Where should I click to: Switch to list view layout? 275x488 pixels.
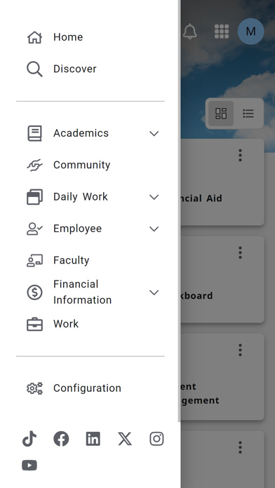[x=248, y=114]
